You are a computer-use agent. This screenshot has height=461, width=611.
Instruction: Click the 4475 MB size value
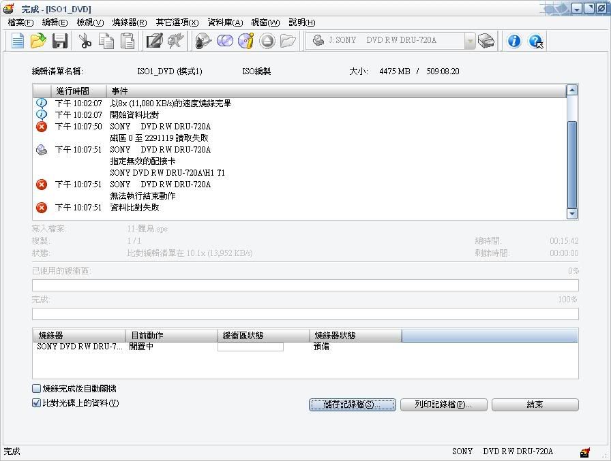(394, 71)
